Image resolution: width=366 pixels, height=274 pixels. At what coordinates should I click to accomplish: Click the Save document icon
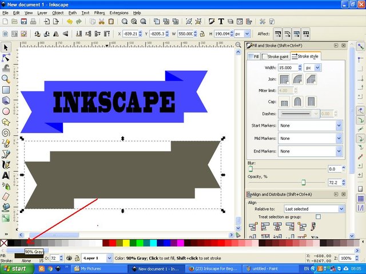tap(23, 22)
